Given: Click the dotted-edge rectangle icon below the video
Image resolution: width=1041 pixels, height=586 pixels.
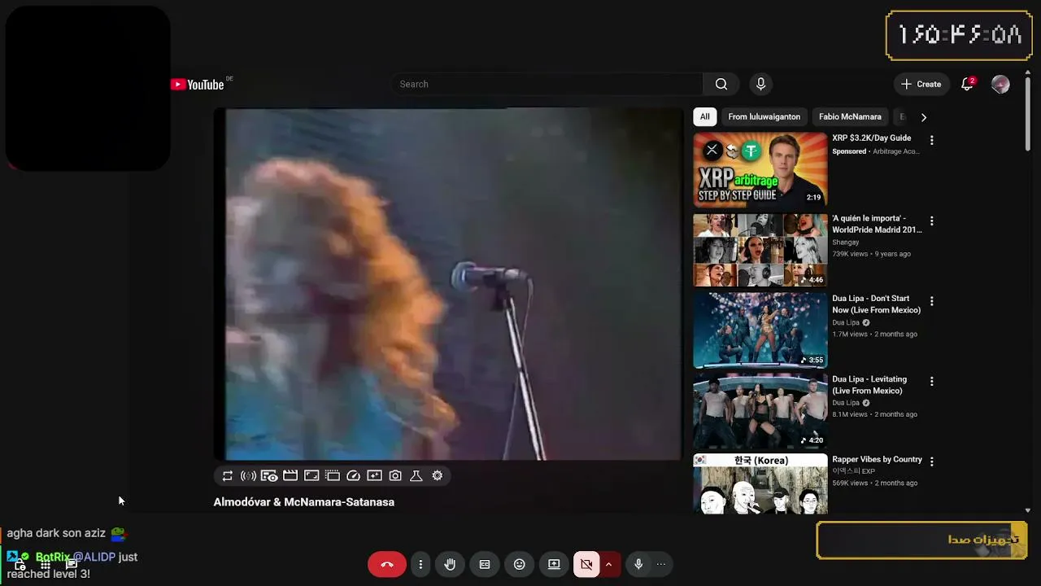Looking at the screenshot, I should point(333,475).
